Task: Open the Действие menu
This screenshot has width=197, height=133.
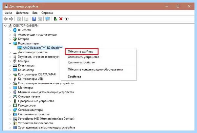Action: [x=22, y=13]
